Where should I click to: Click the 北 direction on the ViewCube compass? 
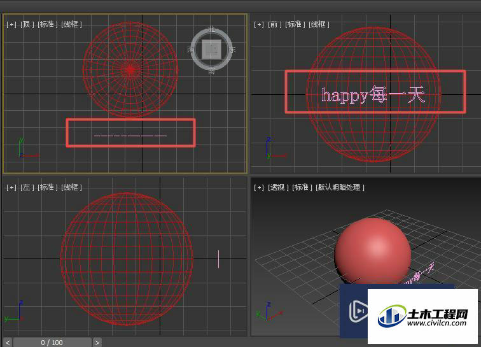pyautogui.click(x=211, y=29)
